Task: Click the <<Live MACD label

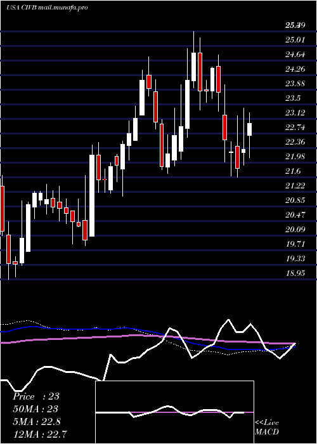Action: (x=267, y=427)
